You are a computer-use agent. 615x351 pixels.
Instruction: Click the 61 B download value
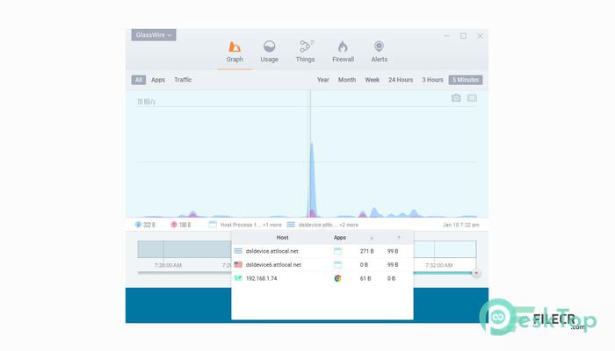pyautogui.click(x=365, y=278)
